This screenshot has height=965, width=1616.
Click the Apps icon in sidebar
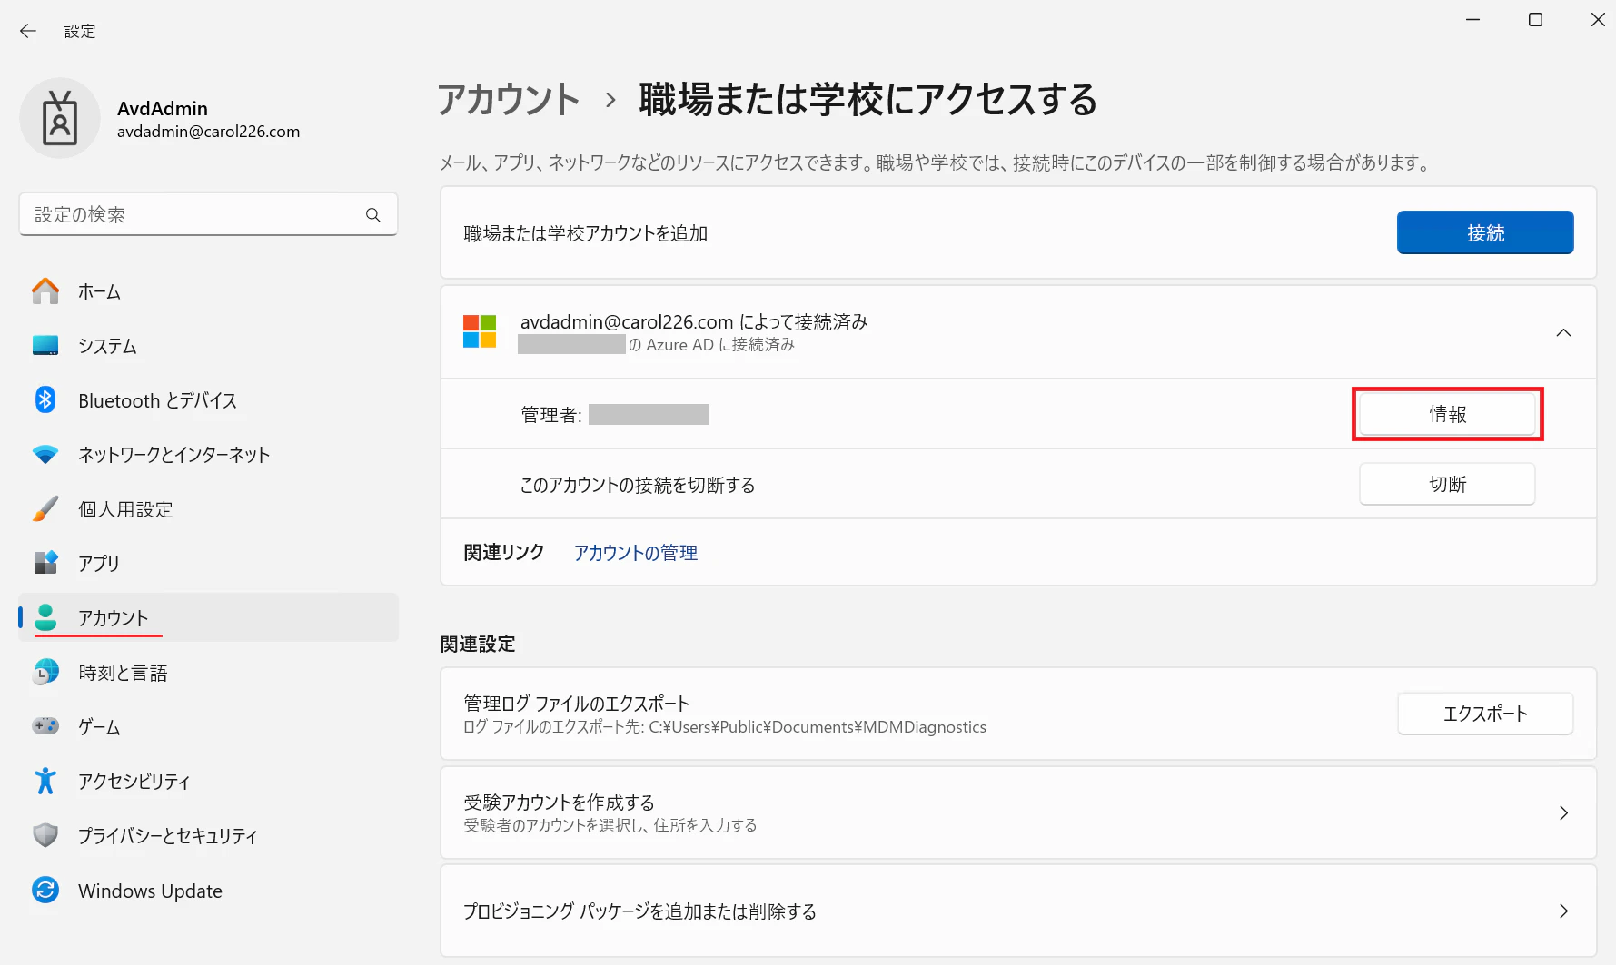(x=45, y=563)
